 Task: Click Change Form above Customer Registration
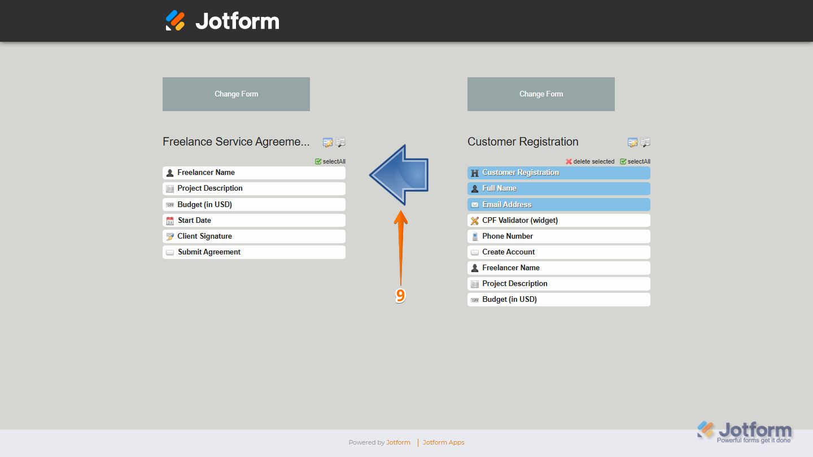tap(541, 94)
